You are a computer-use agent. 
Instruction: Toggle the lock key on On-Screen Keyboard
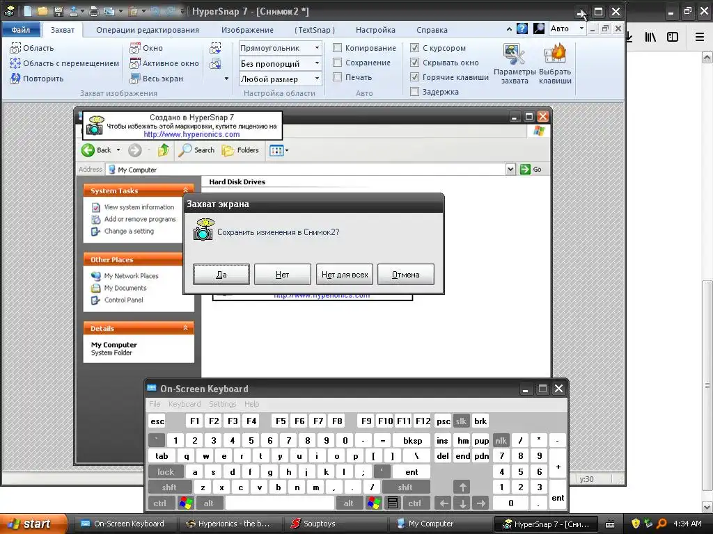(x=166, y=472)
